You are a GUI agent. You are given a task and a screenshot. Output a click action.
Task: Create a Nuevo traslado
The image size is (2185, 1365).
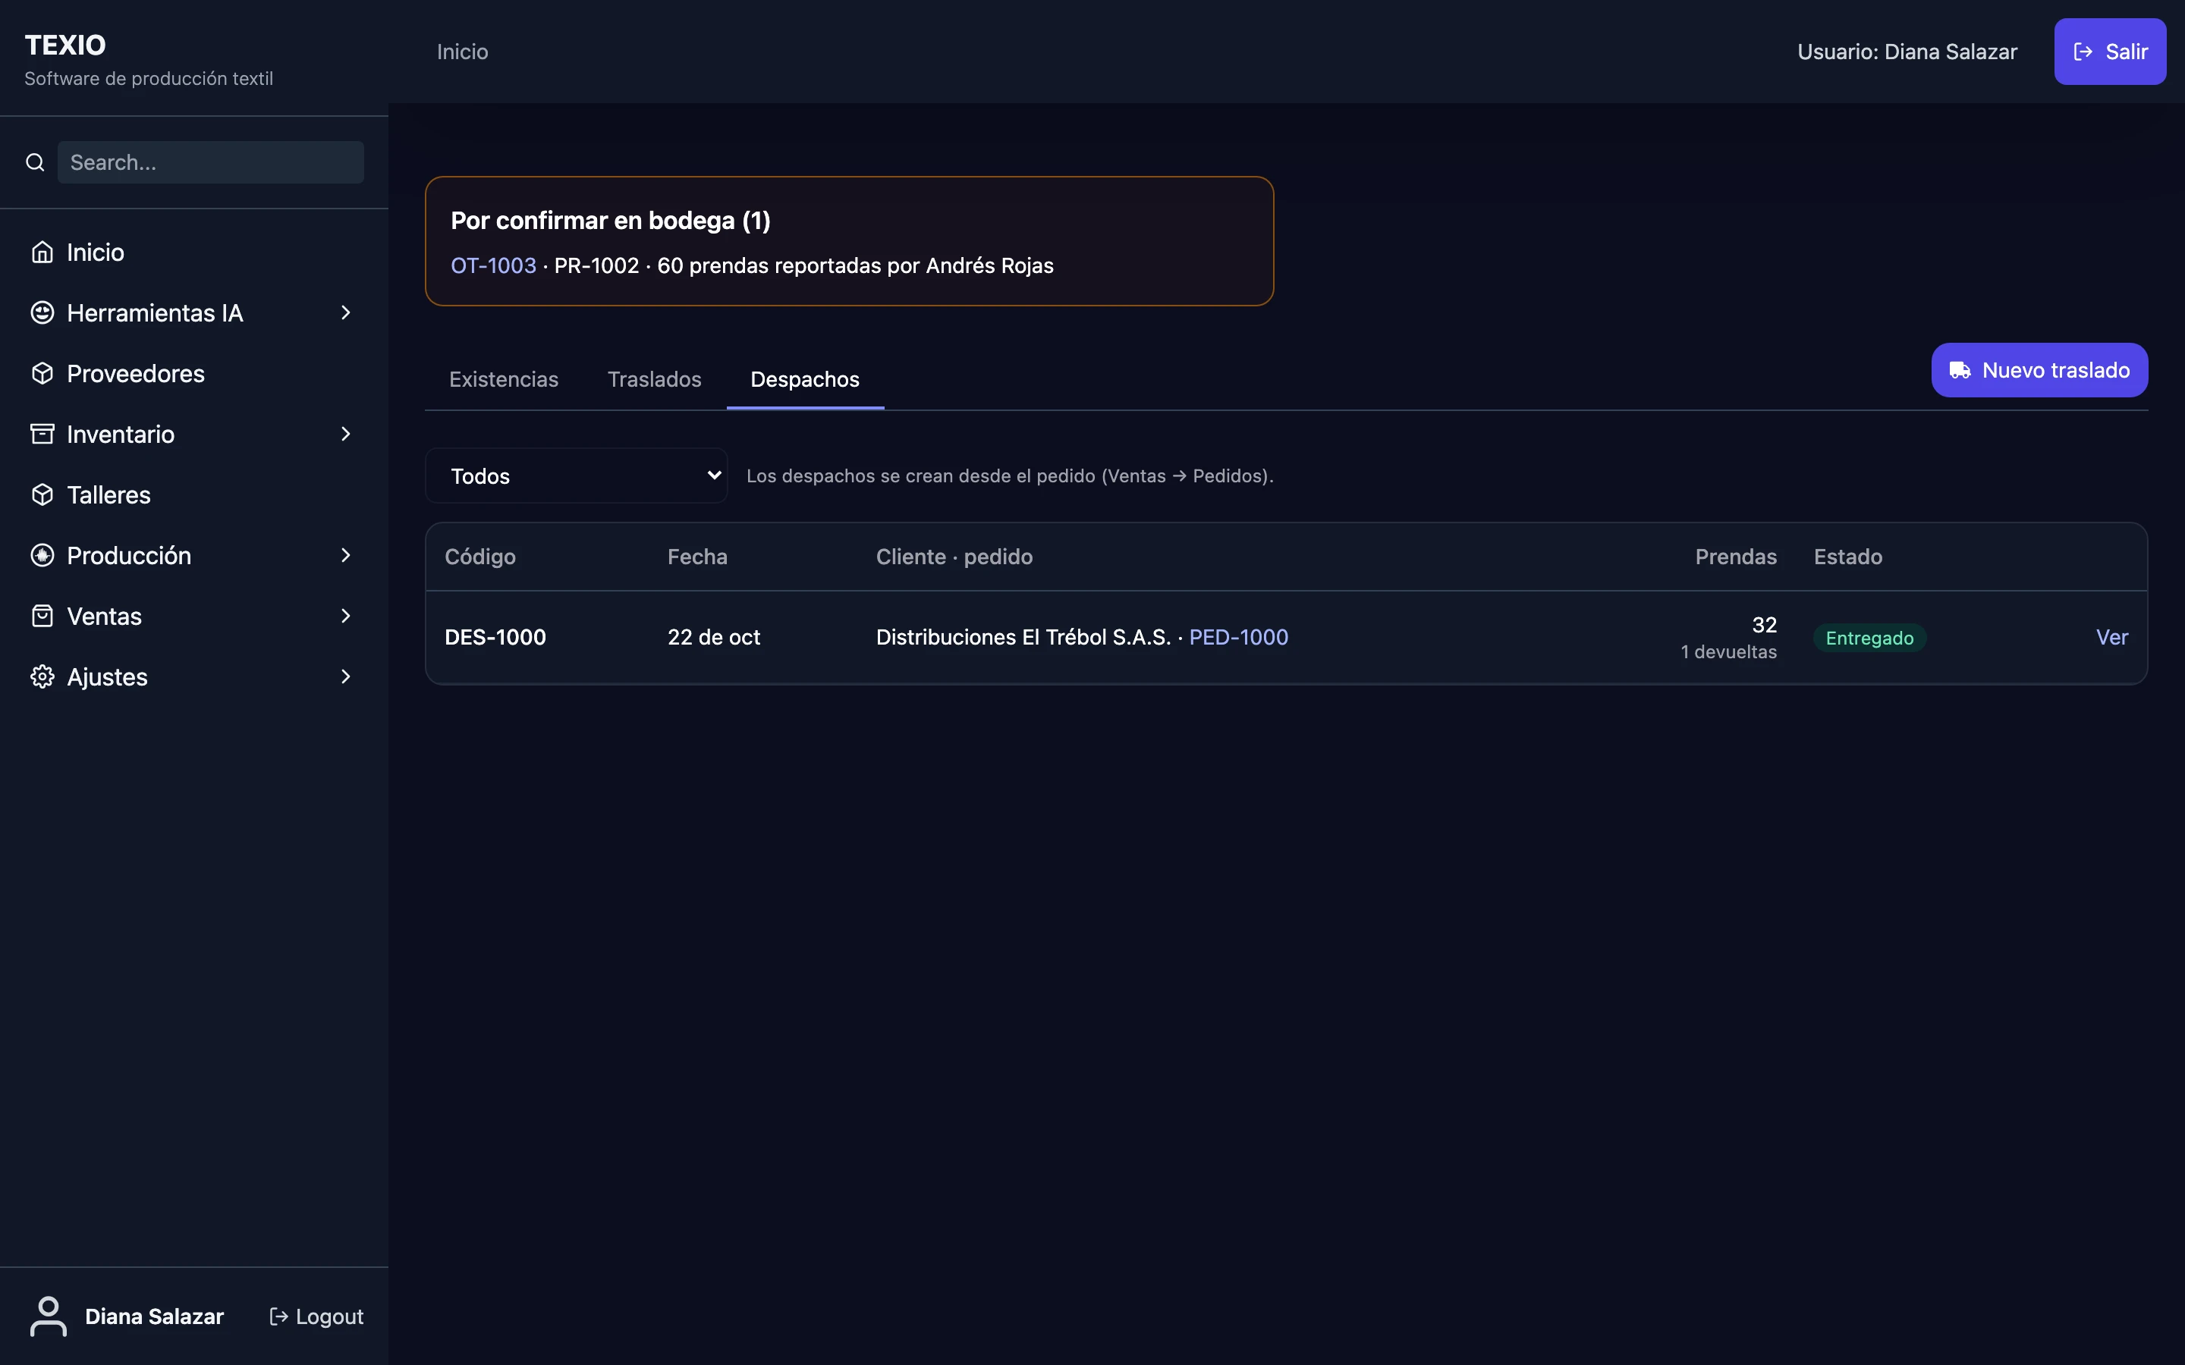click(2039, 370)
